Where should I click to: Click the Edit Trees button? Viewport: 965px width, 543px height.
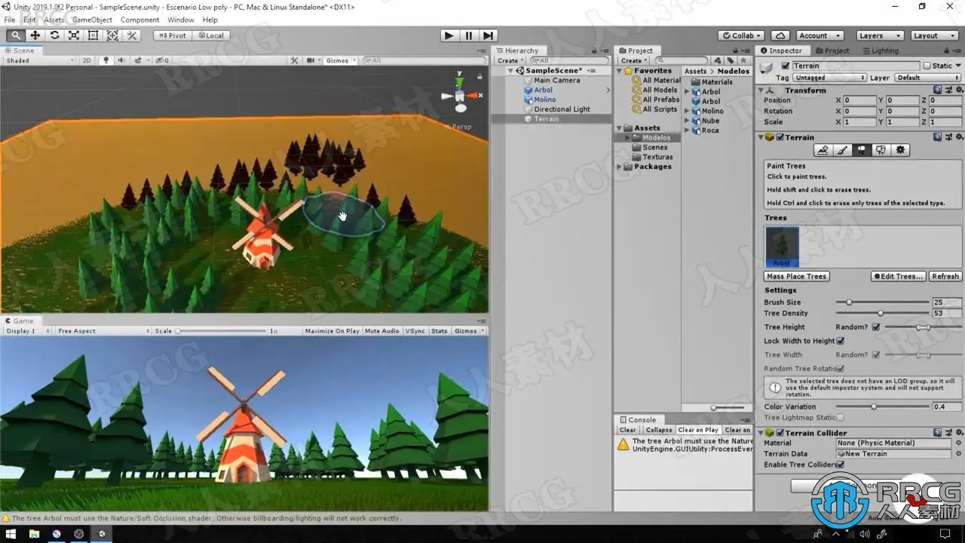(898, 276)
